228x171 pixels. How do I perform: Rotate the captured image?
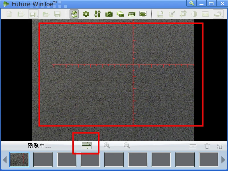point(160,14)
